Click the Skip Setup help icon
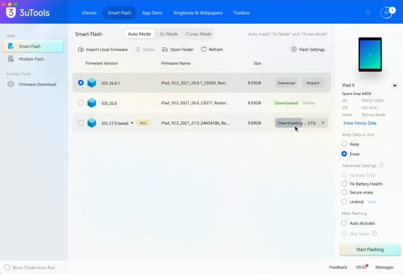 click(375, 234)
